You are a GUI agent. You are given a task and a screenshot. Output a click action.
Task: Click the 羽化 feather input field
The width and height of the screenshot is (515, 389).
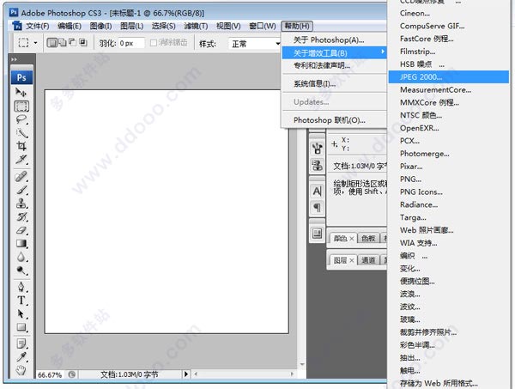pyautogui.click(x=131, y=44)
